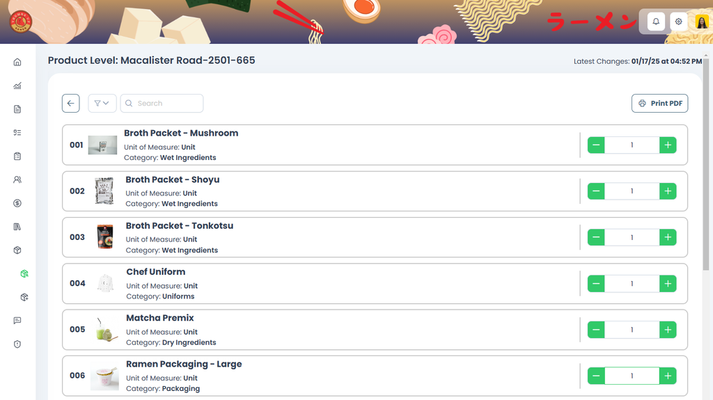Open the box package icon in sidebar
This screenshot has width=713, height=400.
pos(17,250)
